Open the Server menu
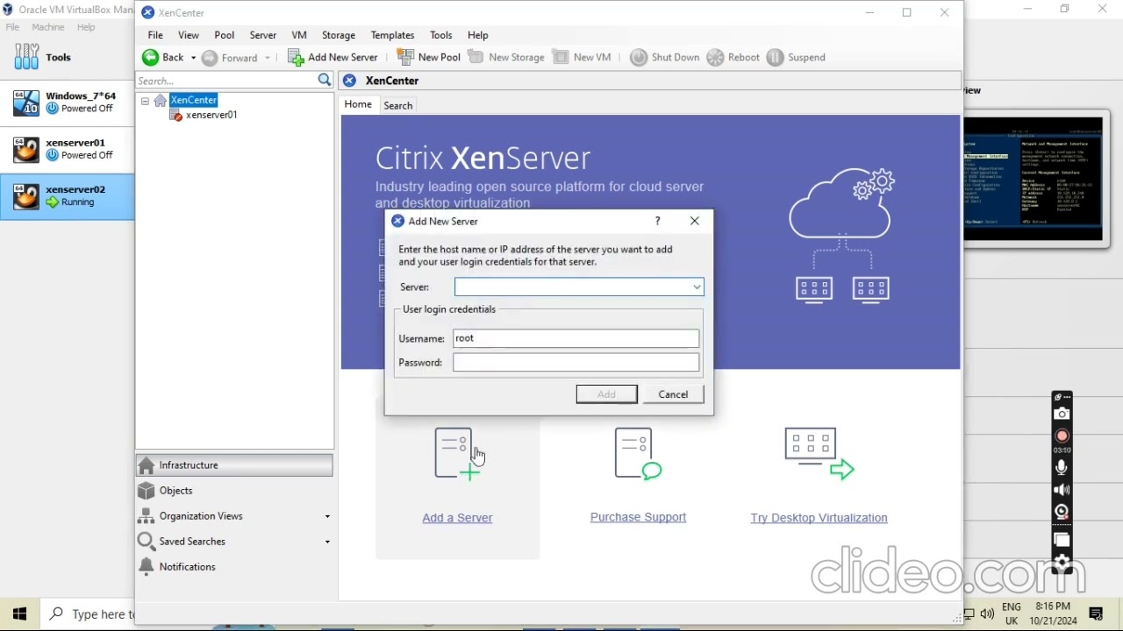 (263, 35)
